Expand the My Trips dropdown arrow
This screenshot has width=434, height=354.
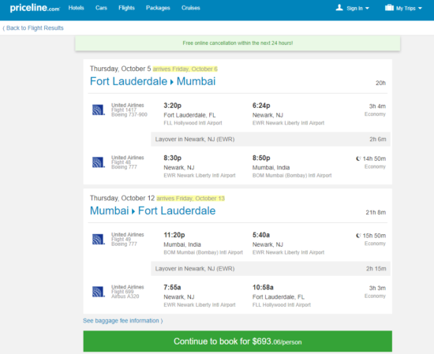[420, 9]
